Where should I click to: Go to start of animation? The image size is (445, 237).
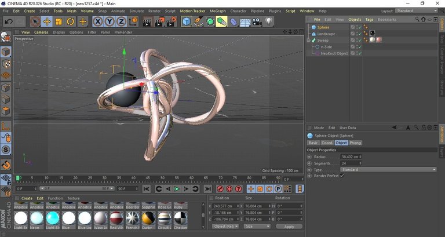pyautogui.click(x=147, y=189)
